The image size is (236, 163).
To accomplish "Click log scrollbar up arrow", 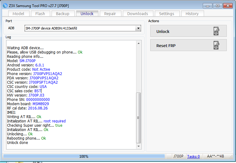I will [x=139, y=43].
